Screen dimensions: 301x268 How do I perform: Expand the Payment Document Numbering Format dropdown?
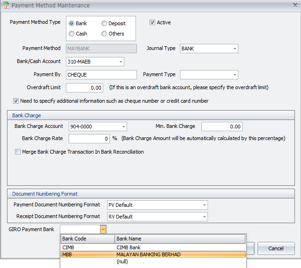[x=204, y=205]
